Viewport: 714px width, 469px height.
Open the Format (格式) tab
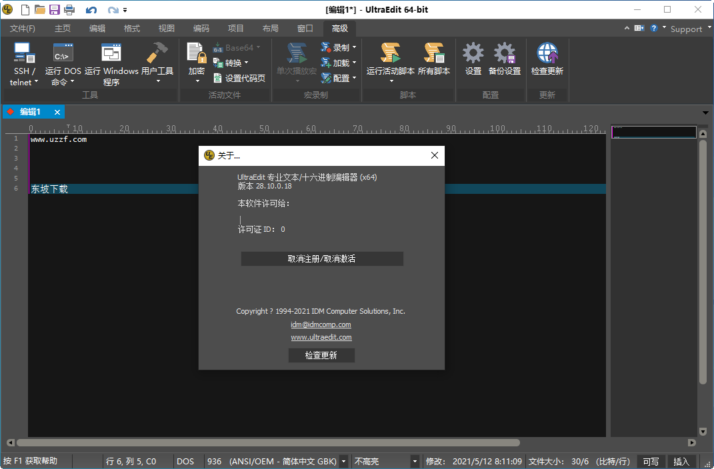pos(131,29)
